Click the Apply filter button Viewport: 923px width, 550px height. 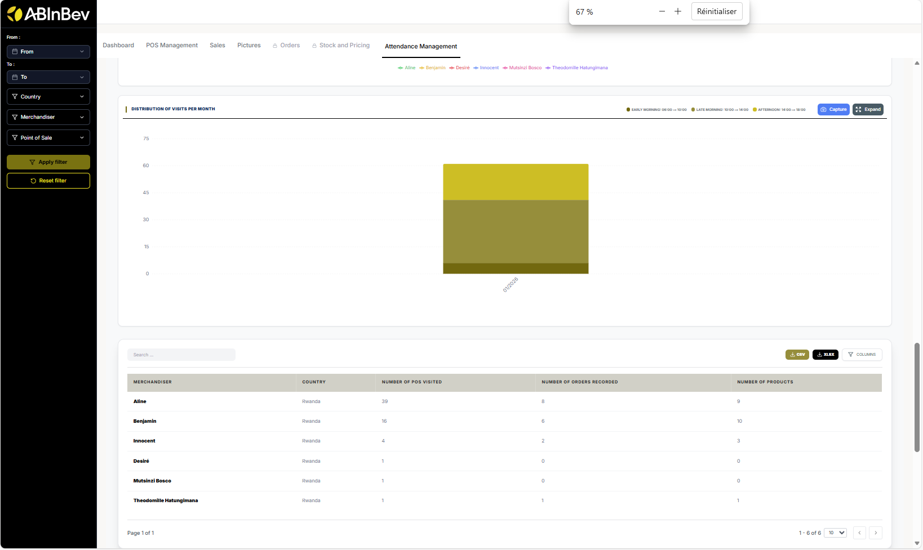pos(48,162)
